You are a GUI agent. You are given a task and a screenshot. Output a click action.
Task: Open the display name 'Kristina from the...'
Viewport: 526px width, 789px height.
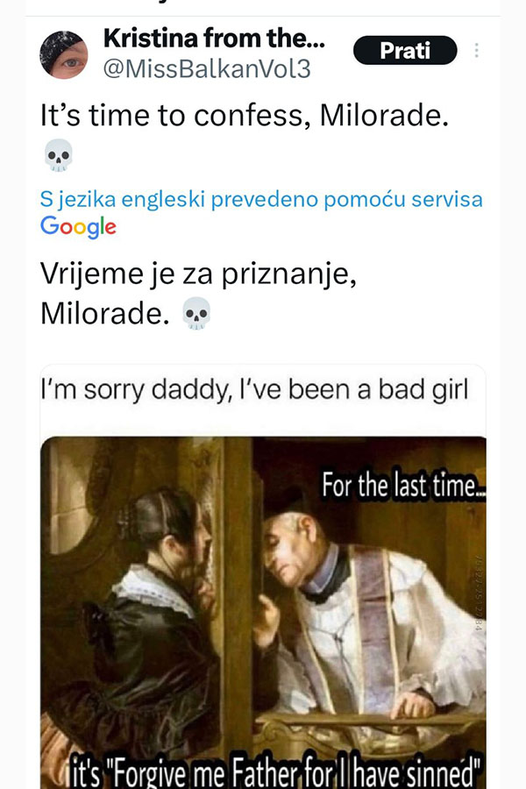tap(214, 38)
